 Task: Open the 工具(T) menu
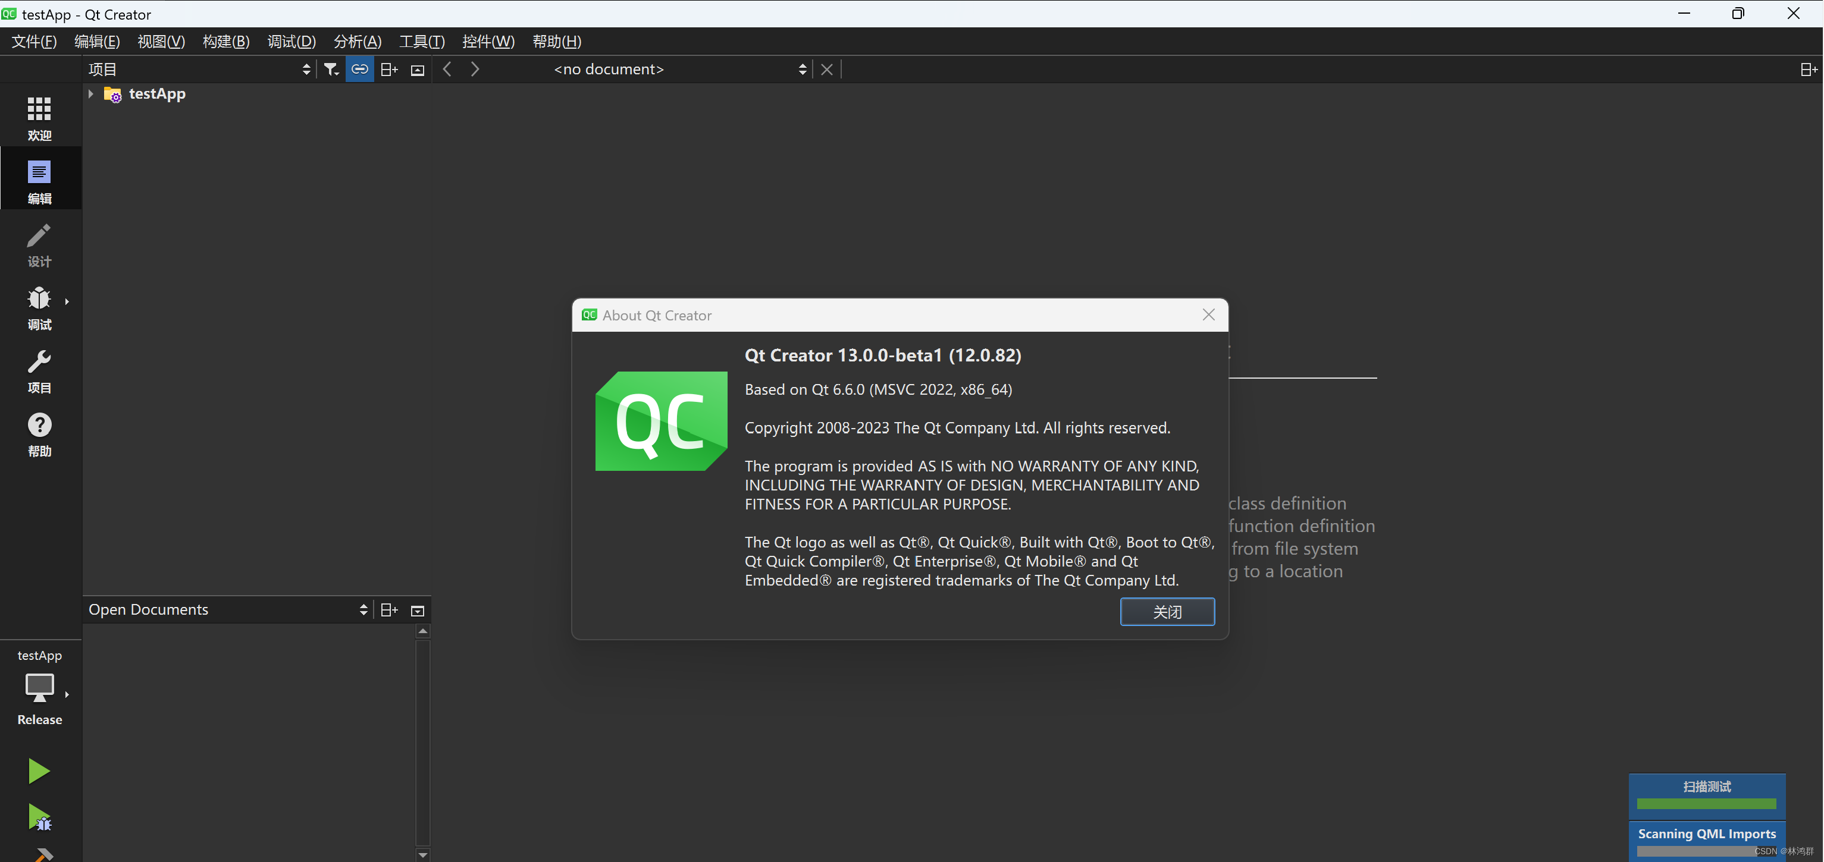(422, 42)
